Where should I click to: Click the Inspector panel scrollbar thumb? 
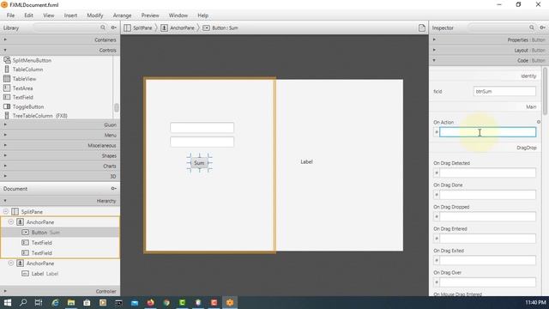pyautogui.click(x=545, y=90)
